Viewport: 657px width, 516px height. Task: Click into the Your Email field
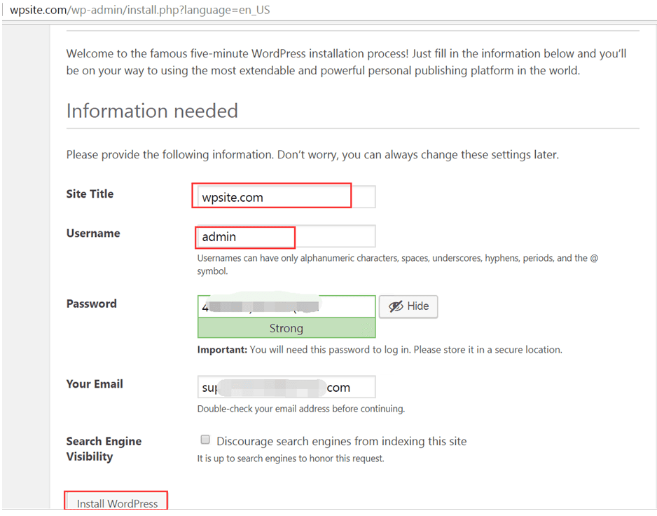pyautogui.click(x=286, y=387)
